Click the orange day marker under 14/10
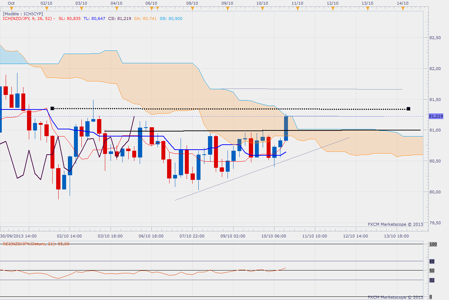 pos(402,9)
